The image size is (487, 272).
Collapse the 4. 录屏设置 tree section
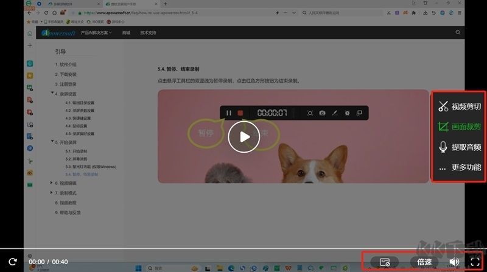point(52,93)
